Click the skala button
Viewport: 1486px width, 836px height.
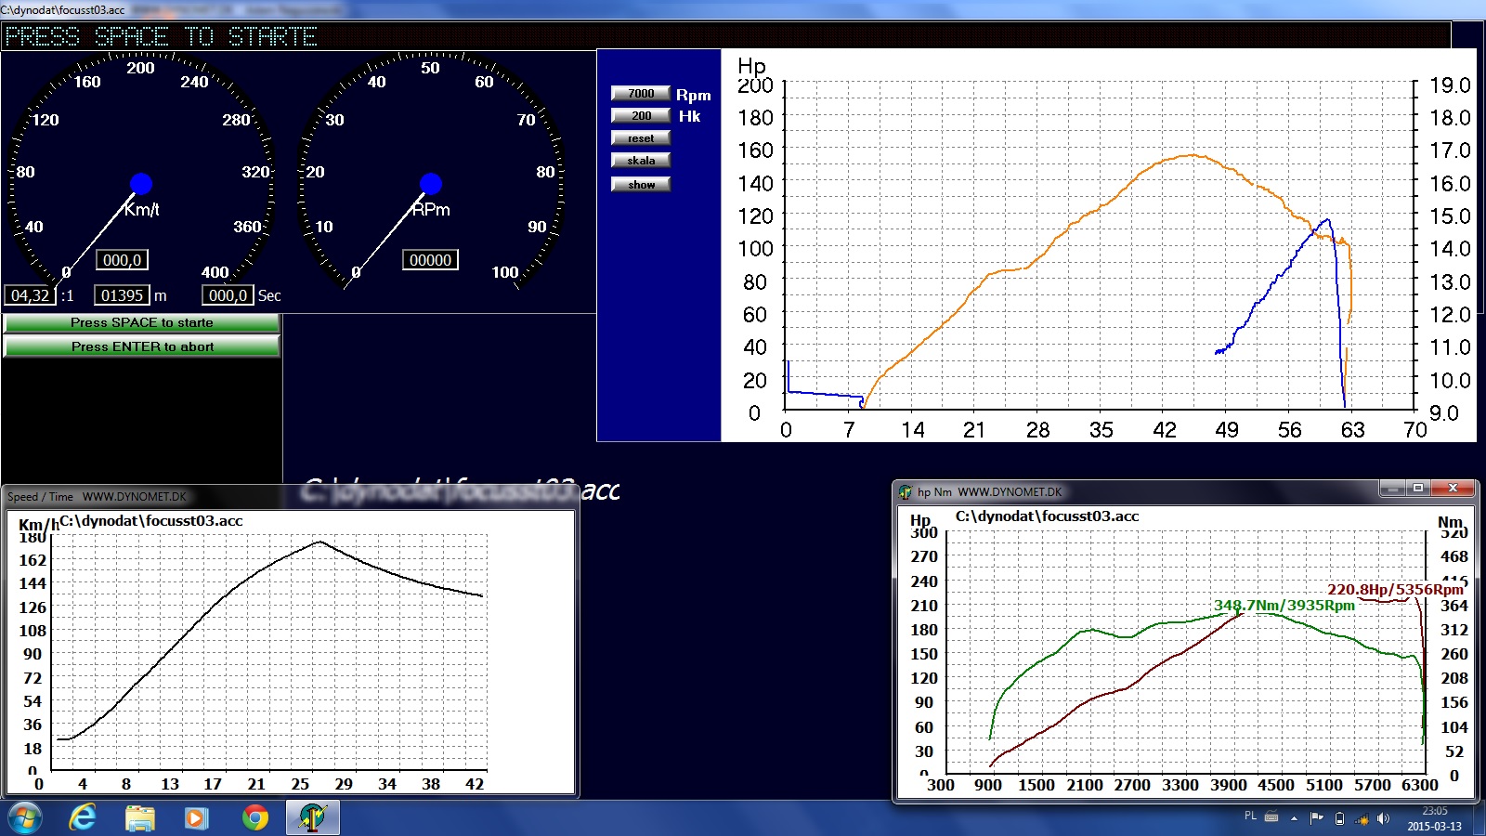point(641,161)
